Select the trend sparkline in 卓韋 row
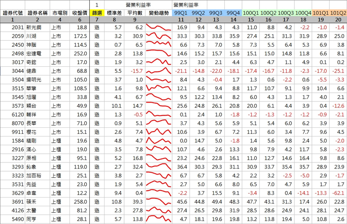347x224 pixels. (x=158, y=192)
